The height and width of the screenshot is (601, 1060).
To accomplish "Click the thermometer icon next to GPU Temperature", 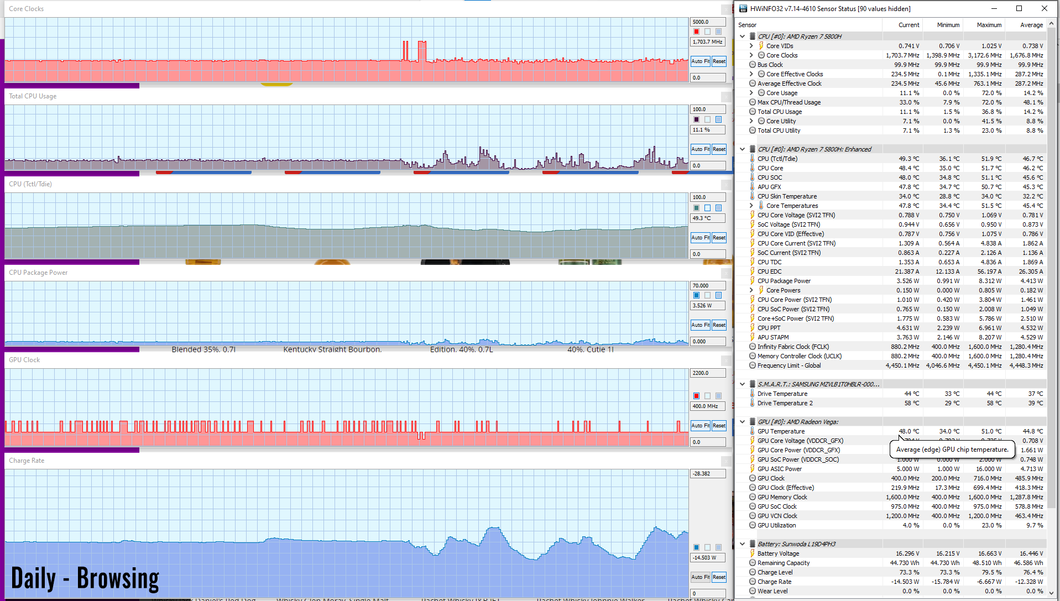I will [x=753, y=431].
